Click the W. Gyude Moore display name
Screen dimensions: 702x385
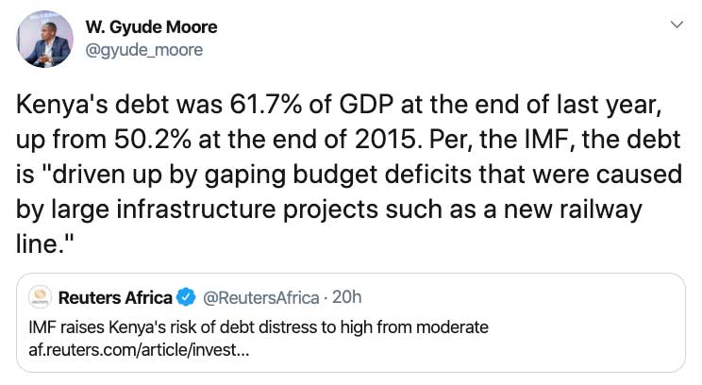151,27
